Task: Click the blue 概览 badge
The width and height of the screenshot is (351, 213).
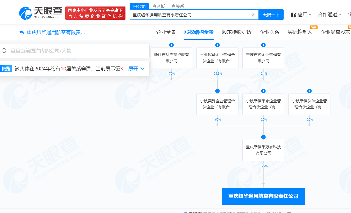Action: click(x=6, y=69)
